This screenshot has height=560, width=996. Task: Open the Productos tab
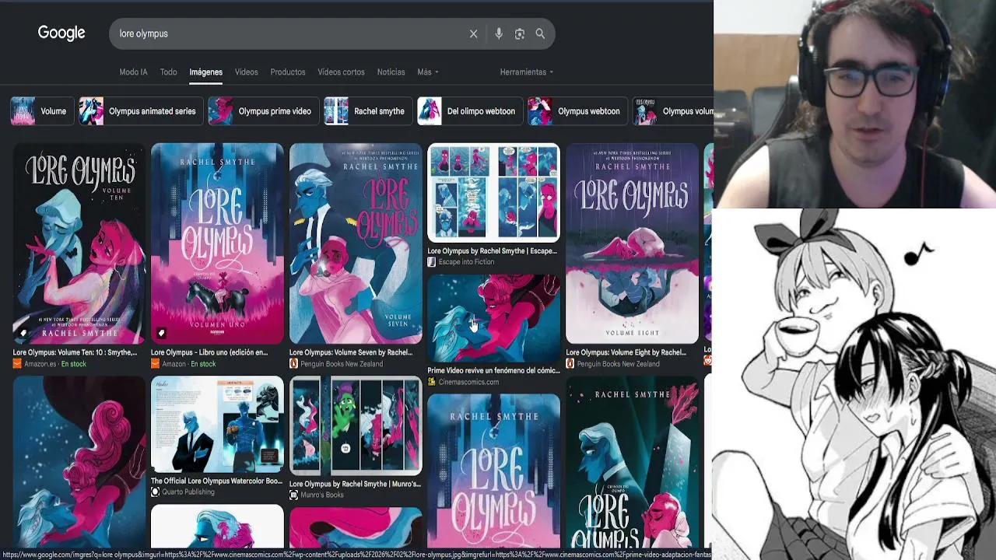coord(288,72)
